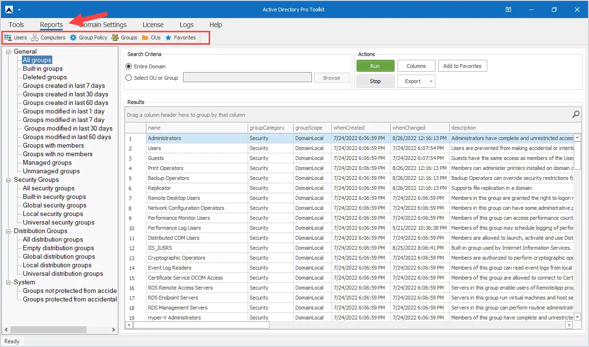Screen dimensions: 589x347
Task: Open the Computers reports icon
Action: (x=35, y=38)
